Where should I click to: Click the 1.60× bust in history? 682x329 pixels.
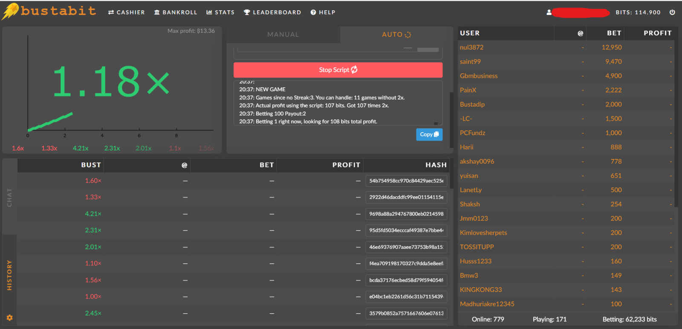click(x=93, y=181)
